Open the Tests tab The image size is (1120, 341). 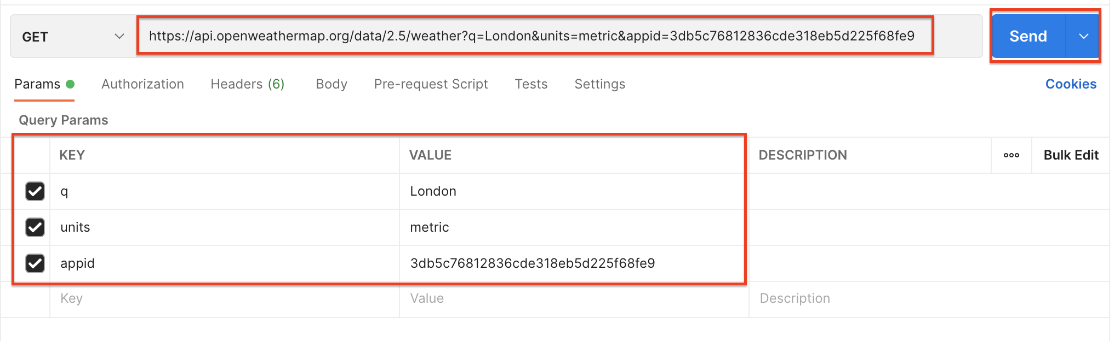coord(531,84)
